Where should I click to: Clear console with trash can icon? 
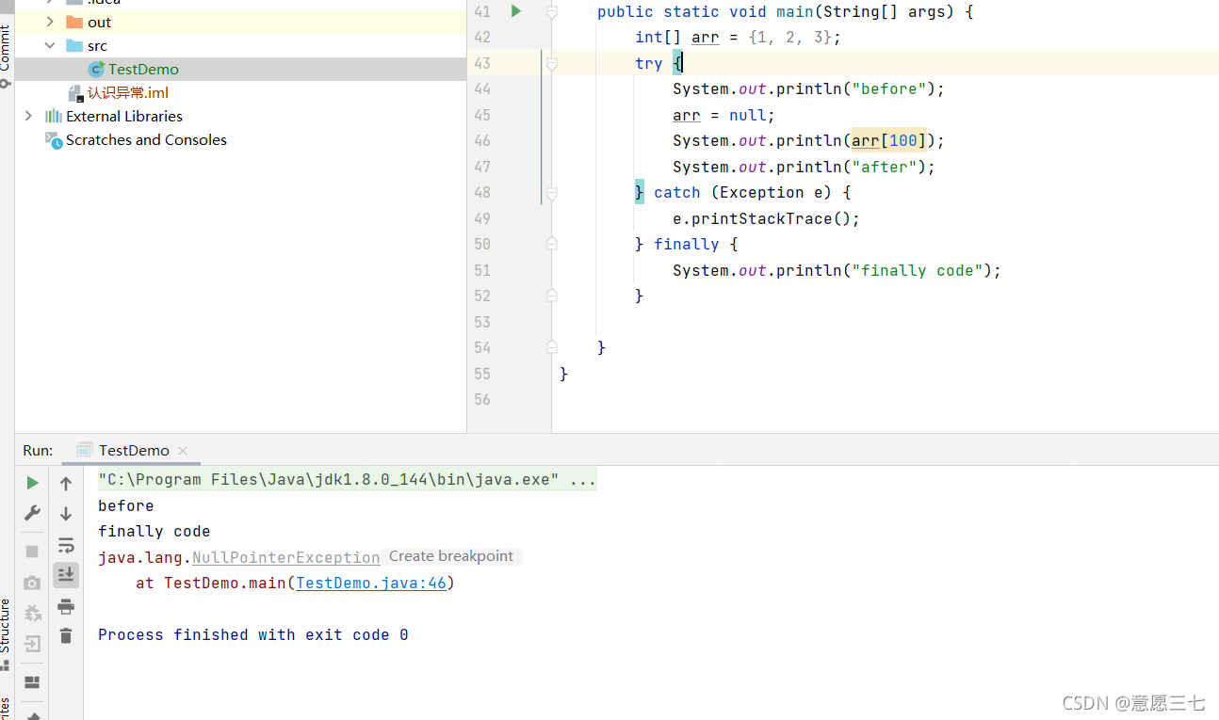tap(66, 635)
